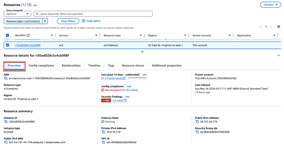This screenshot has height=149, width=284.
Task: Click the Noncompliant status icon
Action: (103, 90)
